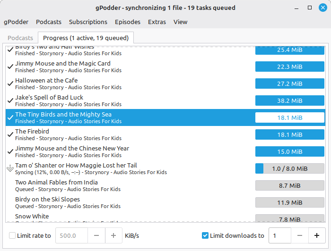This screenshot has width=331, height=251.
Task: Click the checkmark on The Tiny Birds row
Action: point(10,117)
